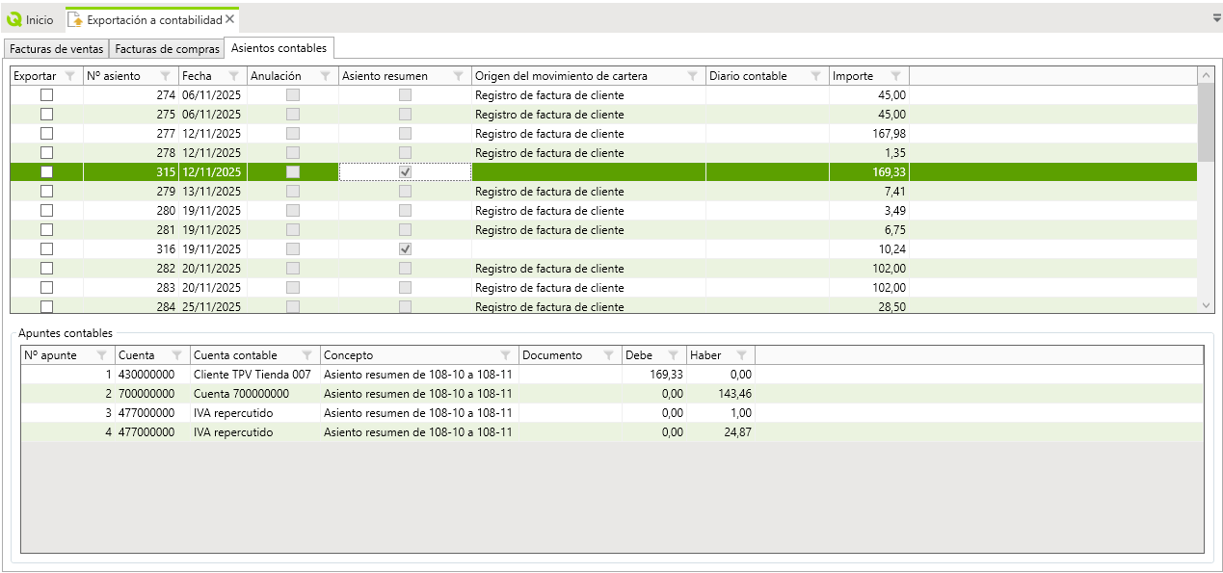This screenshot has width=1223, height=573.
Task: Go to the Inicio tab
Action: (31, 19)
